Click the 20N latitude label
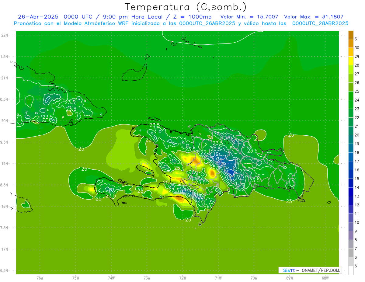365x282 pixels. coord(5,121)
